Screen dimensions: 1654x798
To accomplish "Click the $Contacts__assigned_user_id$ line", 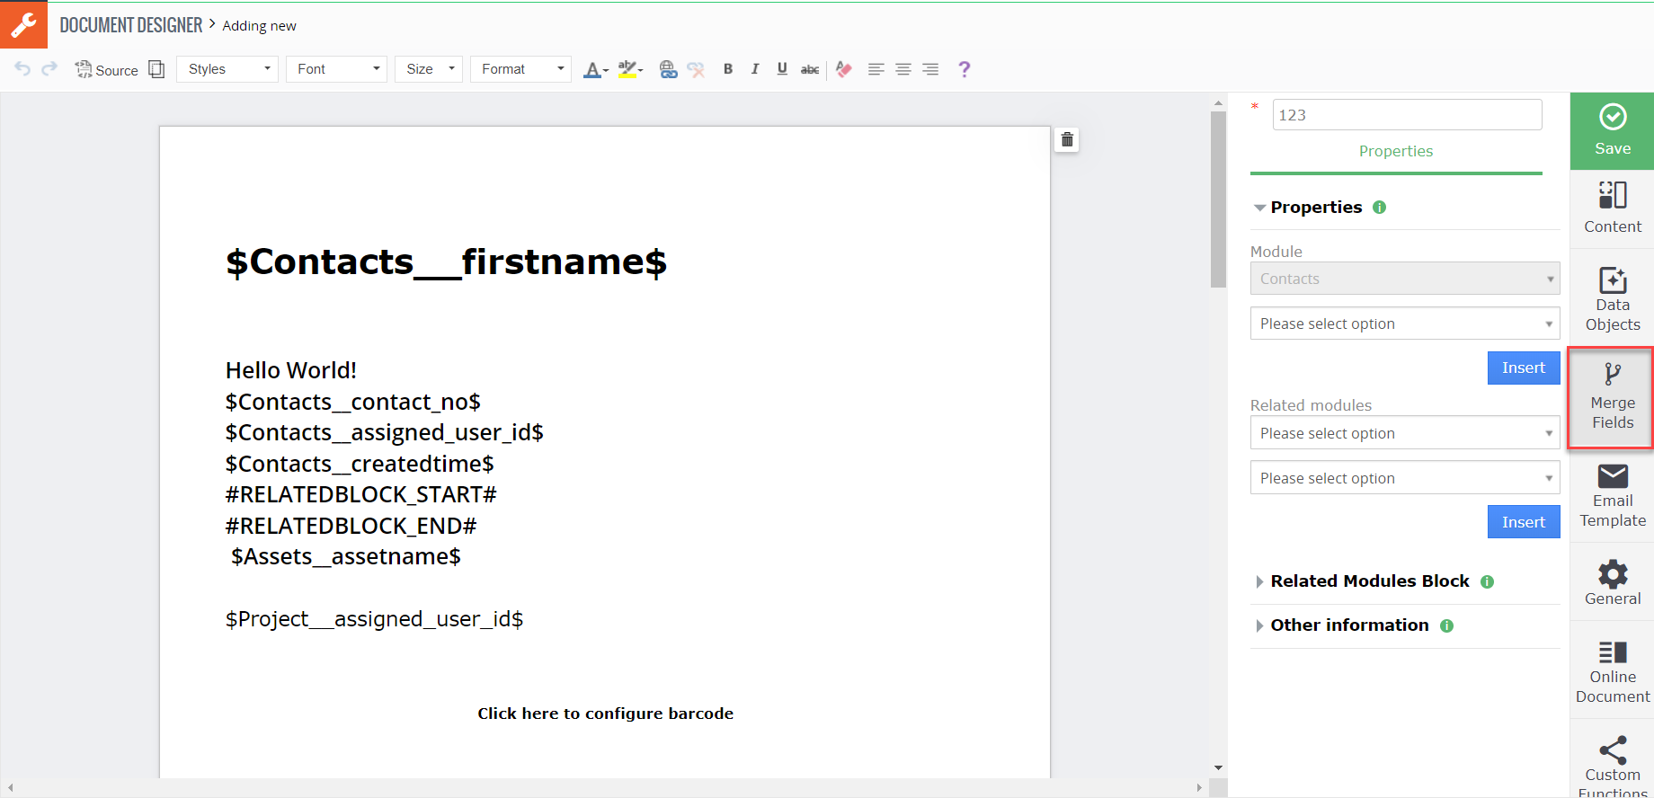I will [385, 432].
